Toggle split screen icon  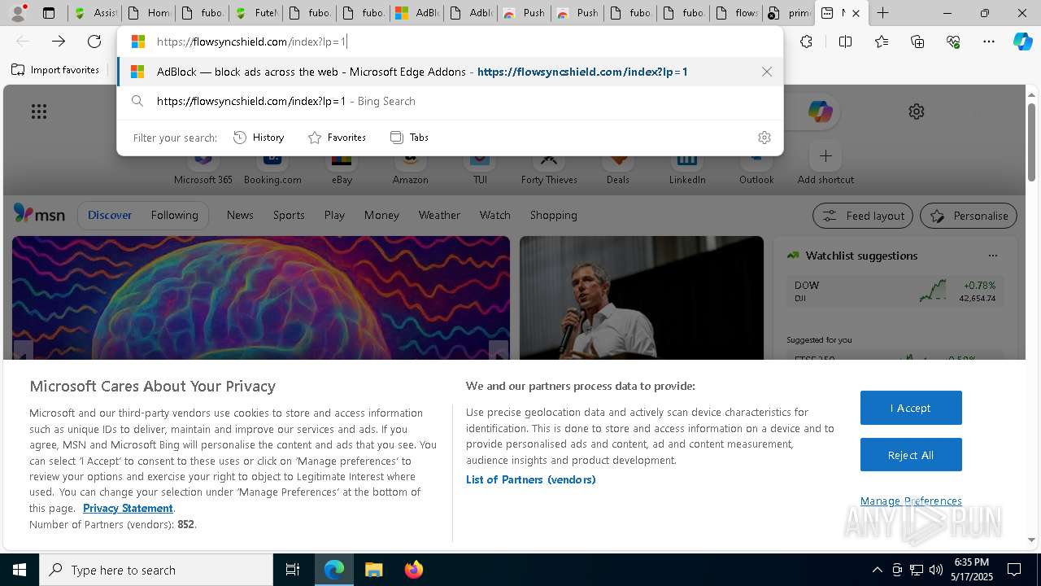pyautogui.click(x=845, y=42)
